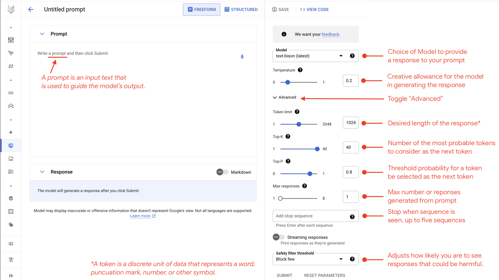499x280 pixels.
Task: Click the Max responses help icon
Action: tap(304, 186)
